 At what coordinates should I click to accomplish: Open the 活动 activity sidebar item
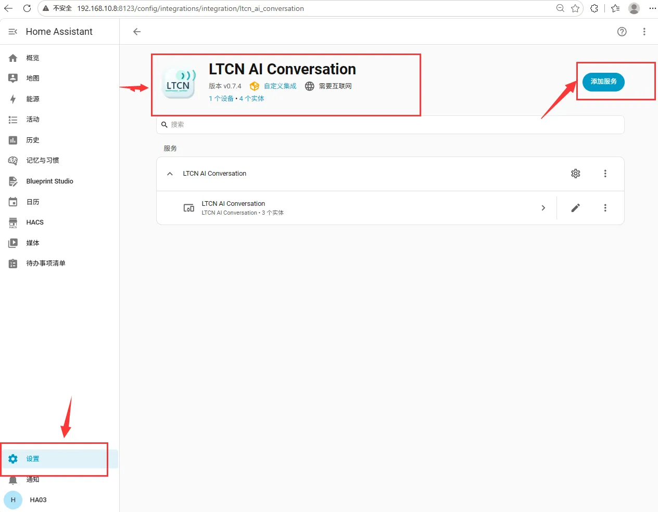pyautogui.click(x=59, y=120)
